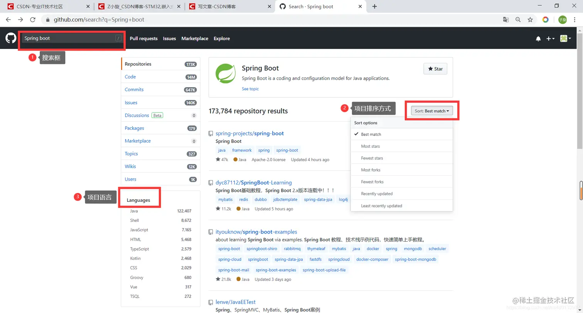Filter results by Java language
583x313 pixels.
pyautogui.click(x=161, y=211)
